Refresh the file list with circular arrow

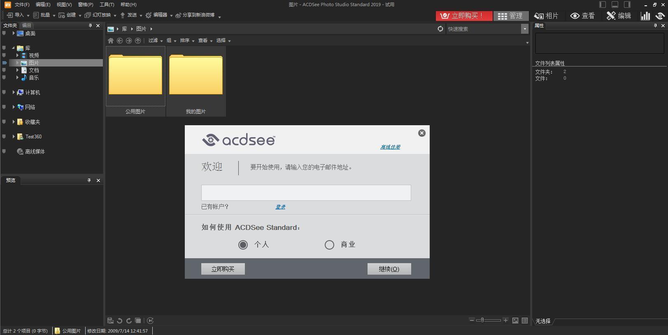pos(440,29)
